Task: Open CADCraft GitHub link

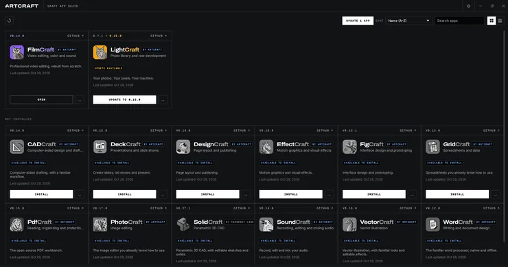Action: (x=75, y=130)
